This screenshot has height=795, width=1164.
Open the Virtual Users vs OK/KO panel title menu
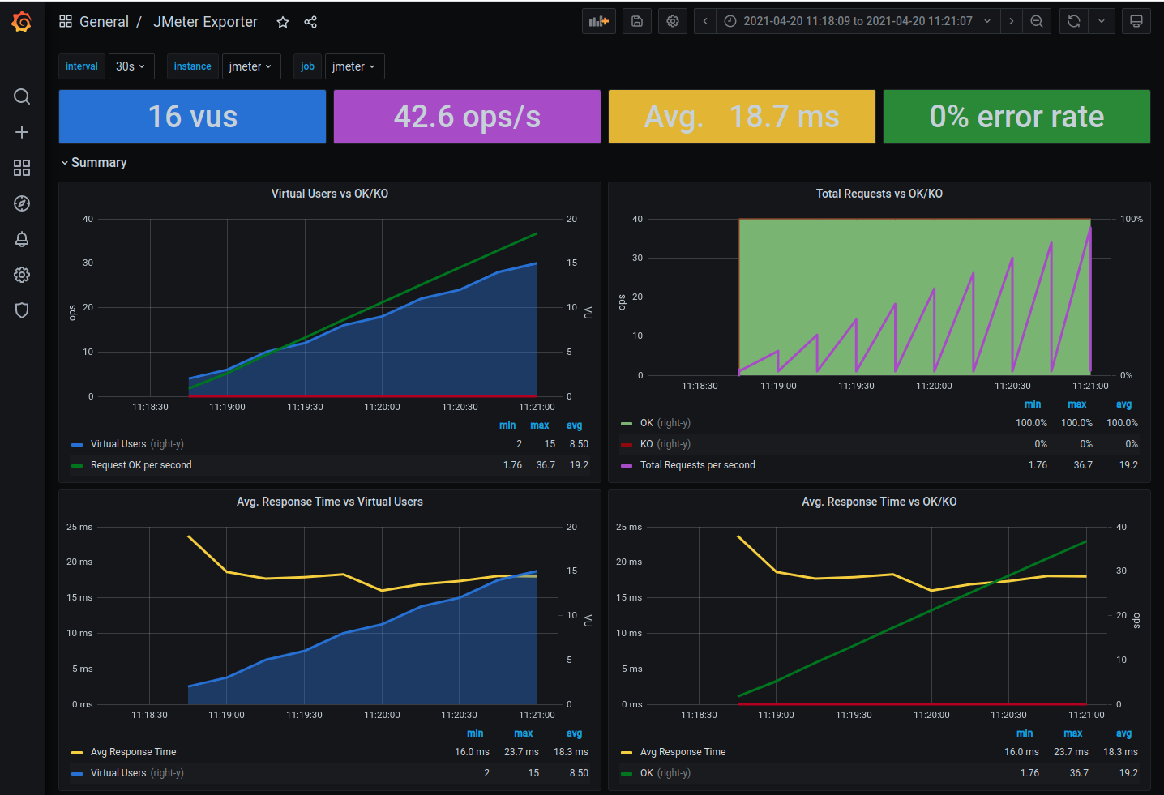click(x=329, y=194)
